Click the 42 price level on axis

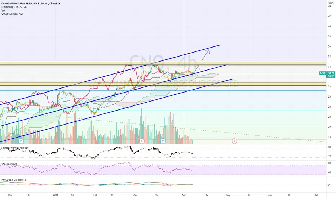pos(330,16)
